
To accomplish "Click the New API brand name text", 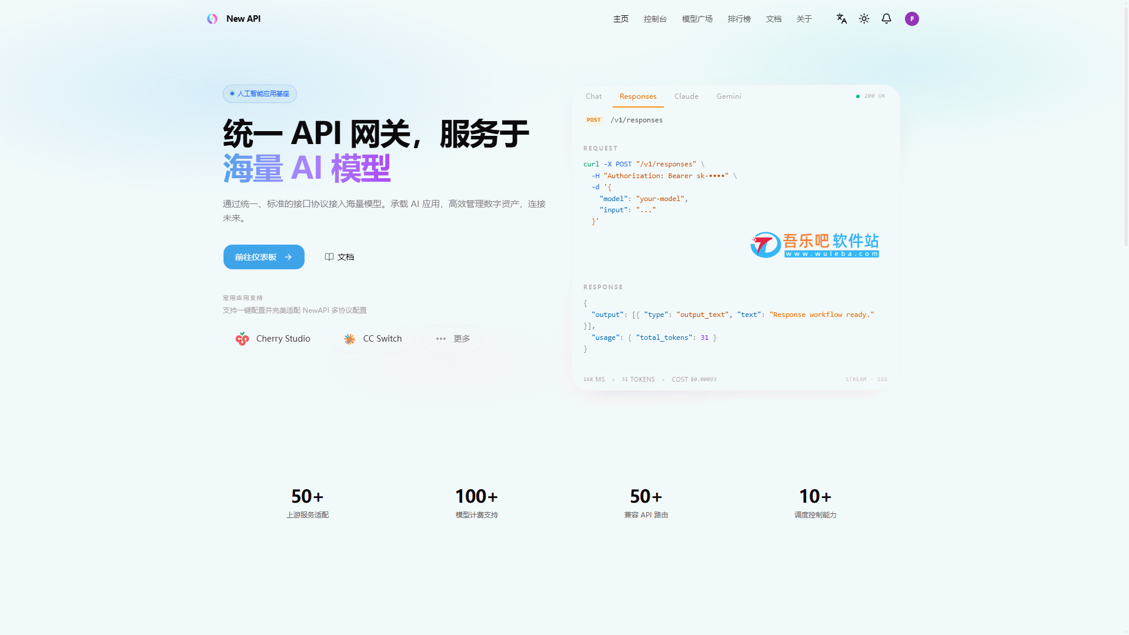I will coord(243,19).
